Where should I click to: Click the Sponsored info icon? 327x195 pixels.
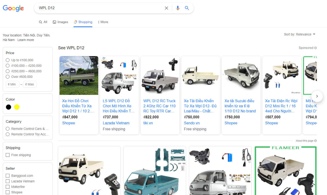click(316, 48)
